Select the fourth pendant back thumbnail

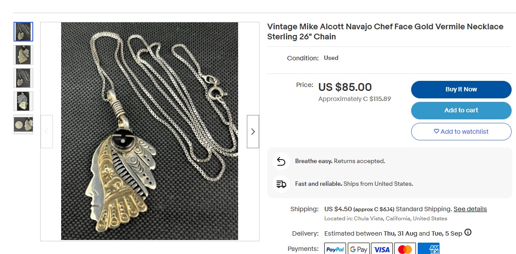click(23, 101)
